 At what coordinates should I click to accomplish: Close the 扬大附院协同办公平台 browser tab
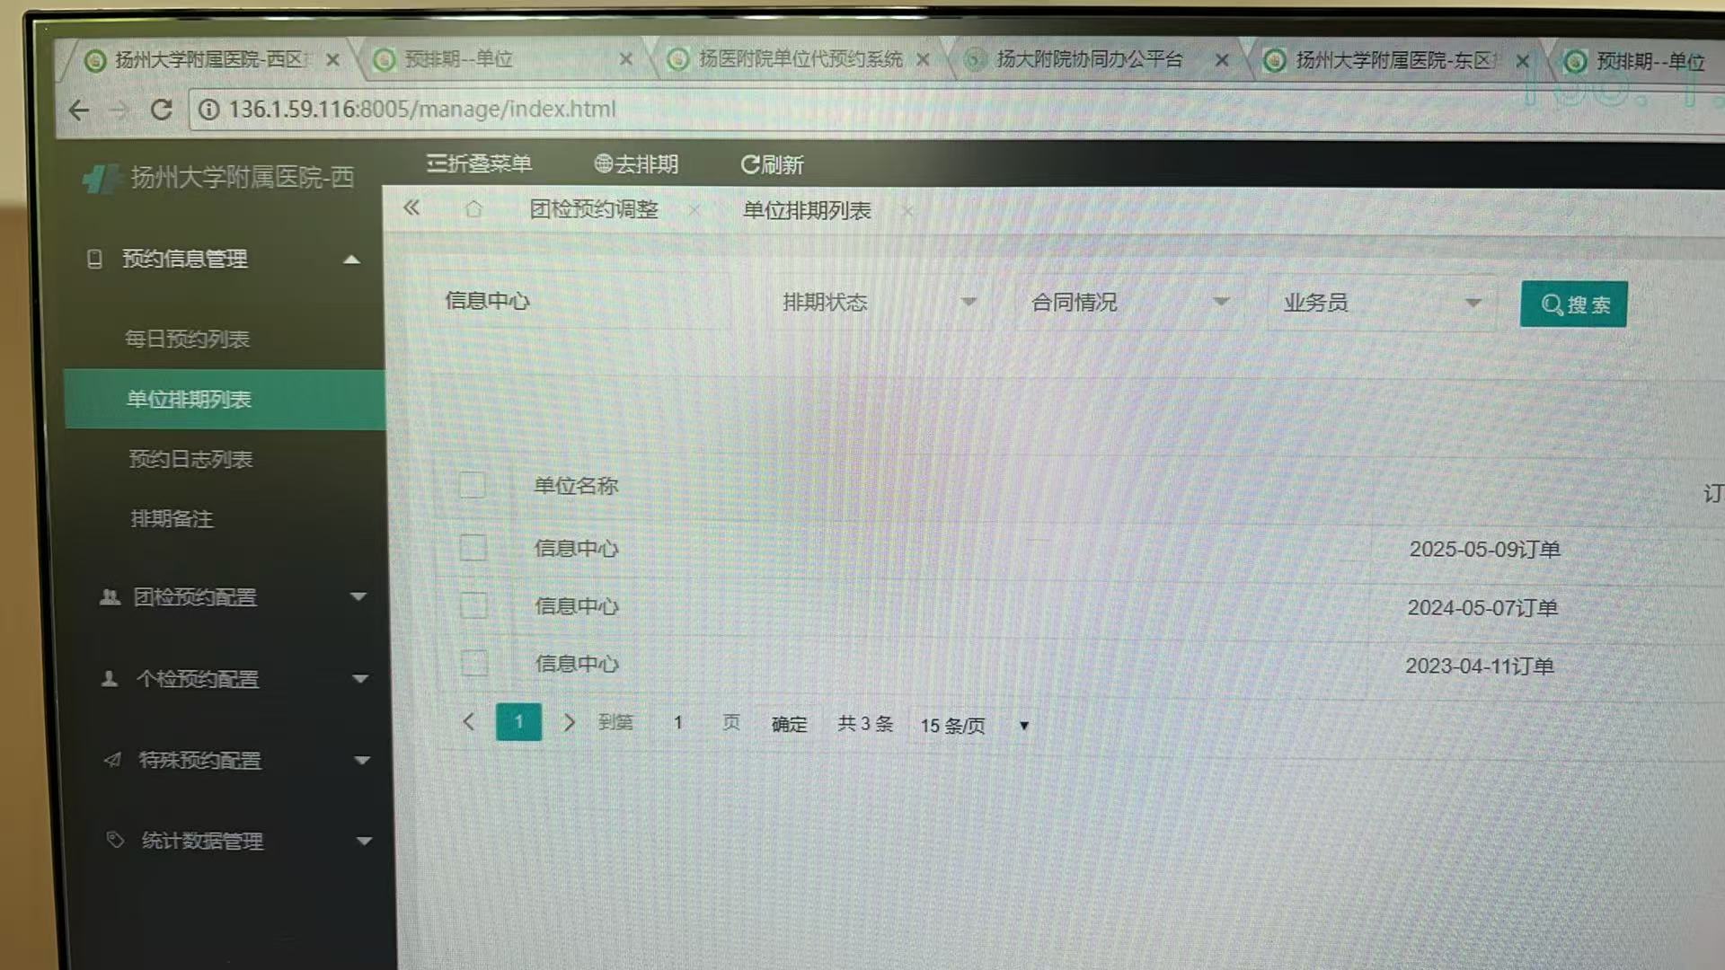[1222, 60]
